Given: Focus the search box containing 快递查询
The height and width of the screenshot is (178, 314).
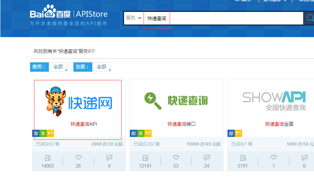Looking at the screenshot, I should (223, 18).
